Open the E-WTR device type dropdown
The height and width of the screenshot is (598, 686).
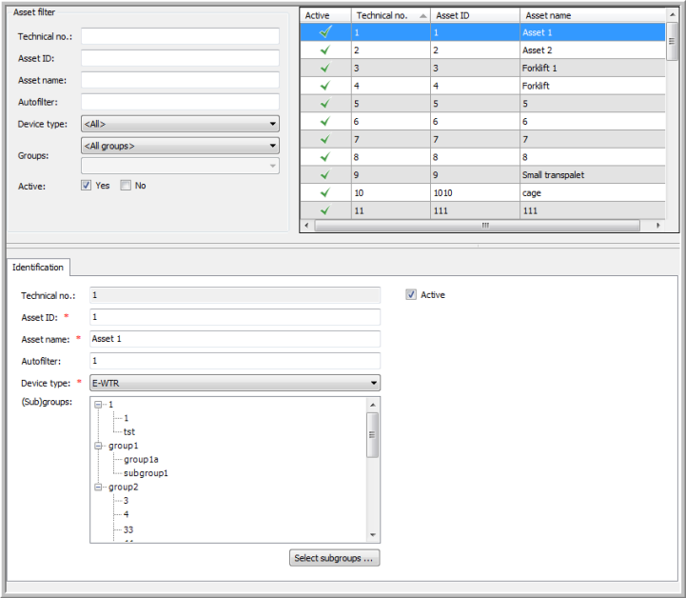[234, 383]
